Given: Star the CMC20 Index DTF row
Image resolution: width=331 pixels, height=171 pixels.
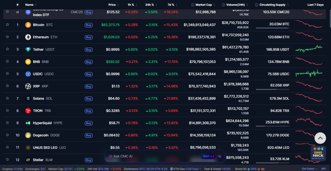Looking at the screenshot, I should click(x=7, y=11).
